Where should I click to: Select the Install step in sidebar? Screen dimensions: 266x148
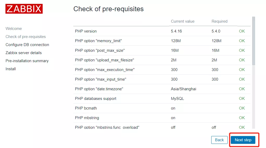(x=11, y=69)
